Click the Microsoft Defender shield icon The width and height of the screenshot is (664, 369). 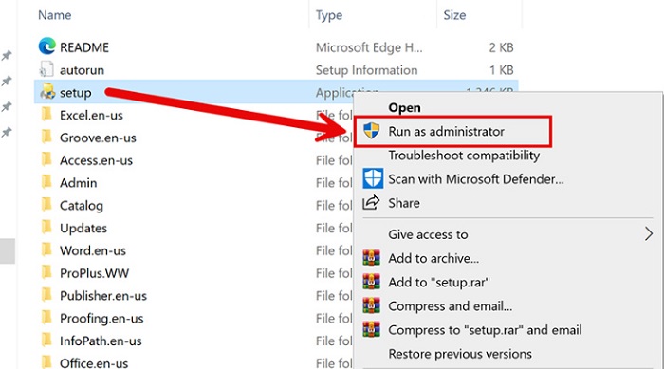click(x=373, y=178)
